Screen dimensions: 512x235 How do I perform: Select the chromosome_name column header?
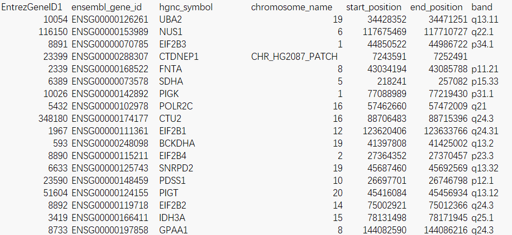click(291, 8)
